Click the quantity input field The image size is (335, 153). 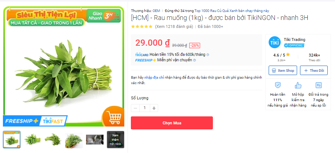point(145,108)
